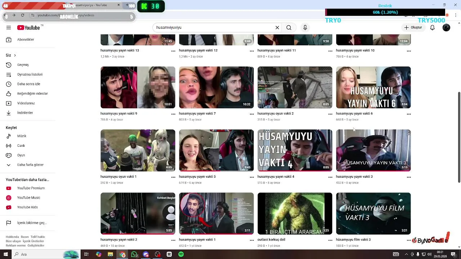Reload the page with the browser refresh icon
This screenshot has height=259, width=461.
tap(23, 15)
